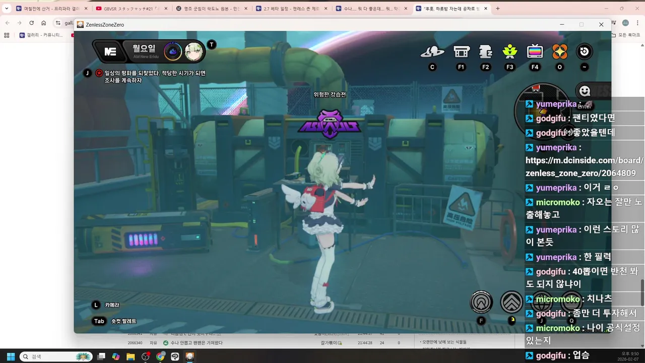Open Copilot icon on taskbar
Image resolution: width=645 pixels, height=363 pixels.
click(x=116, y=356)
